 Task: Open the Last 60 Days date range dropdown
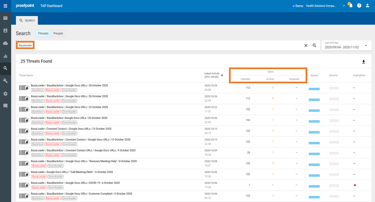(x=346, y=45)
